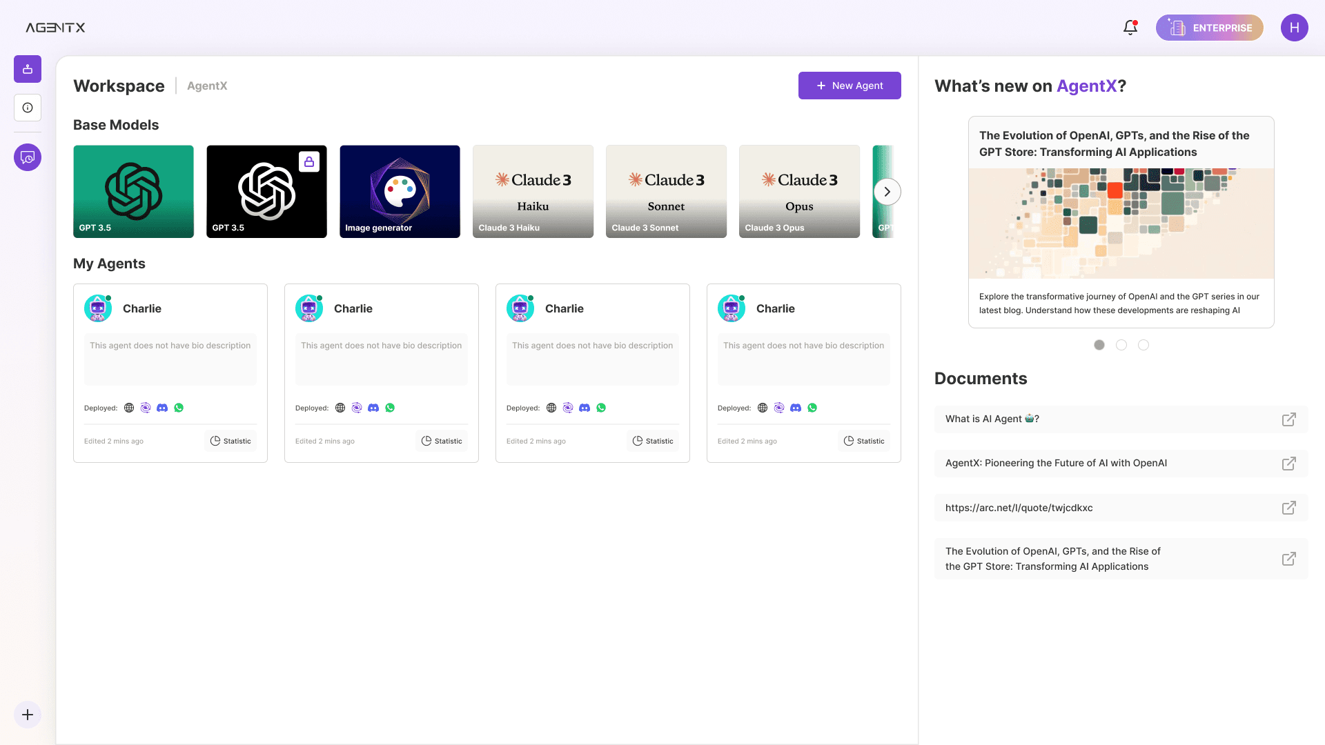Select the agents workspace sidebar icon
This screenshot has height=745, width=1325.
click(x=28, y=69)
